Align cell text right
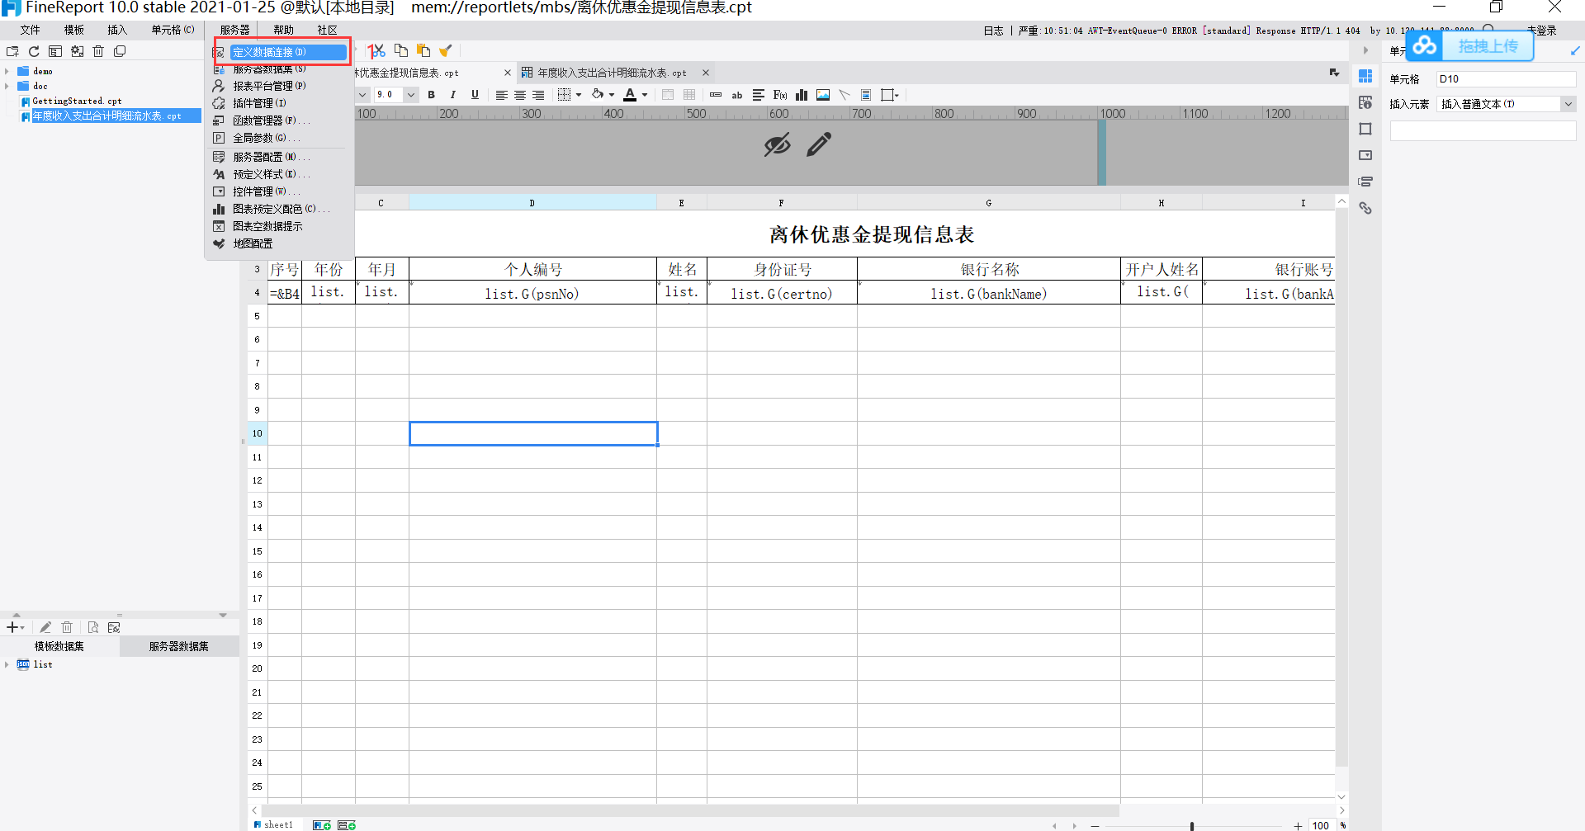Image resolution: width=1585 pixels, height=831 pixels. [538, 95]
